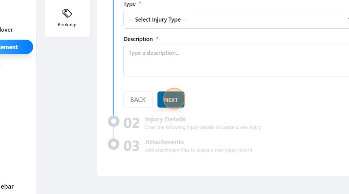The width and height of the screenshot is (349, 194).
Task: Click the Bookings tag icon
Action: 67,13
